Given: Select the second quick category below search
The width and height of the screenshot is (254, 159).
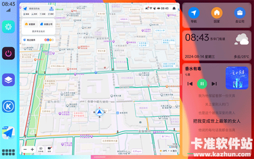Looking at the screenshot, I should click(x=34, y=14).
